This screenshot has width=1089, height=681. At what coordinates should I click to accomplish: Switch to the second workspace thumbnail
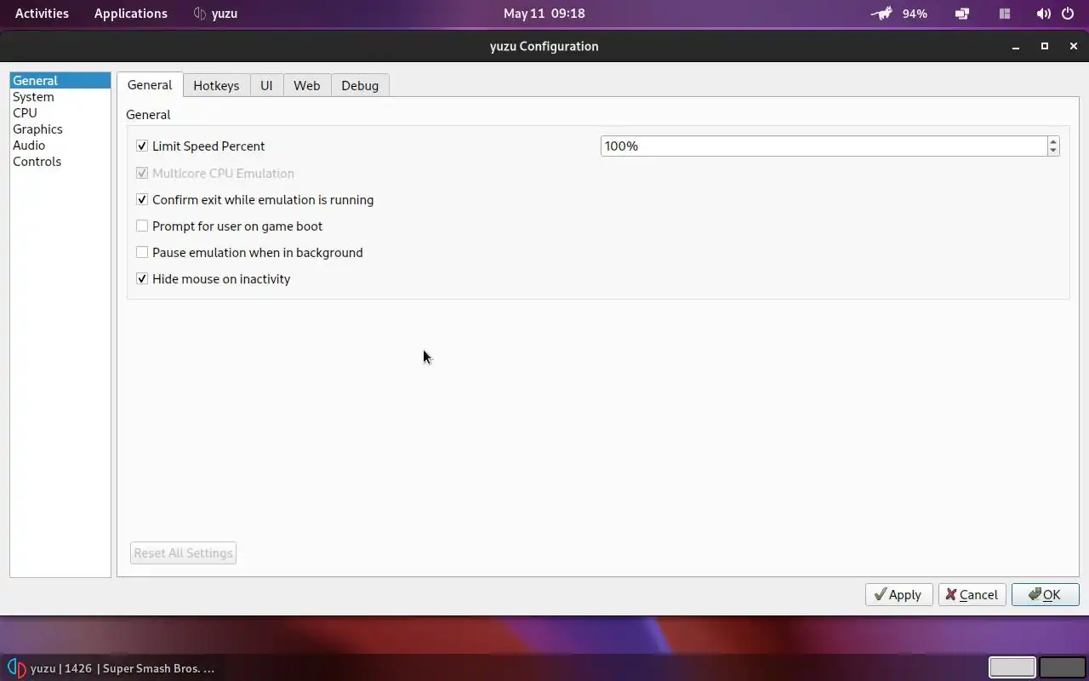click(1062, 667)
